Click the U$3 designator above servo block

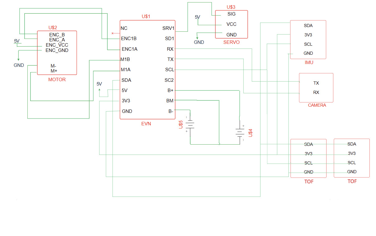pos(231,7)
